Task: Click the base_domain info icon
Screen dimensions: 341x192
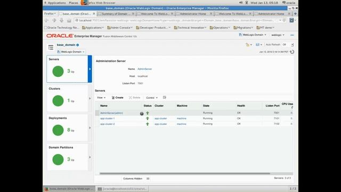Action: click(x=78, y=45)
